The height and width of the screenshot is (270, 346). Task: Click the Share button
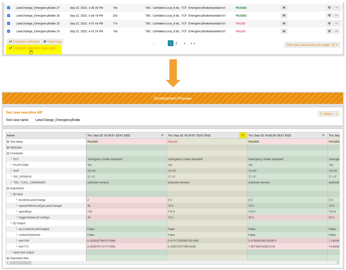326,114
